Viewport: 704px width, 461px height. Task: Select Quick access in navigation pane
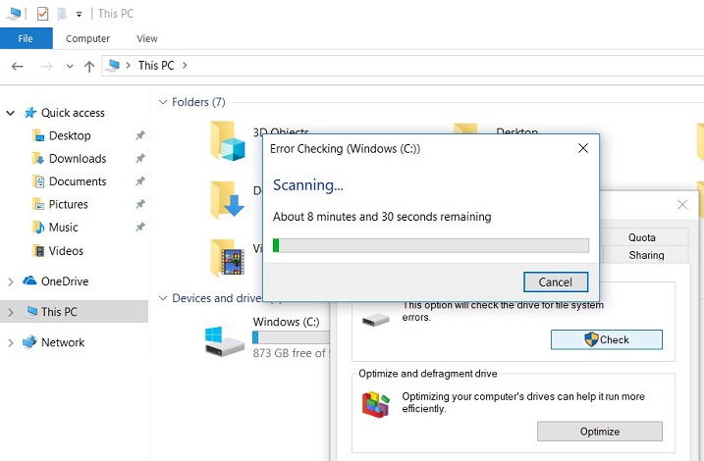pyautogui.click(x=73, y=113)
